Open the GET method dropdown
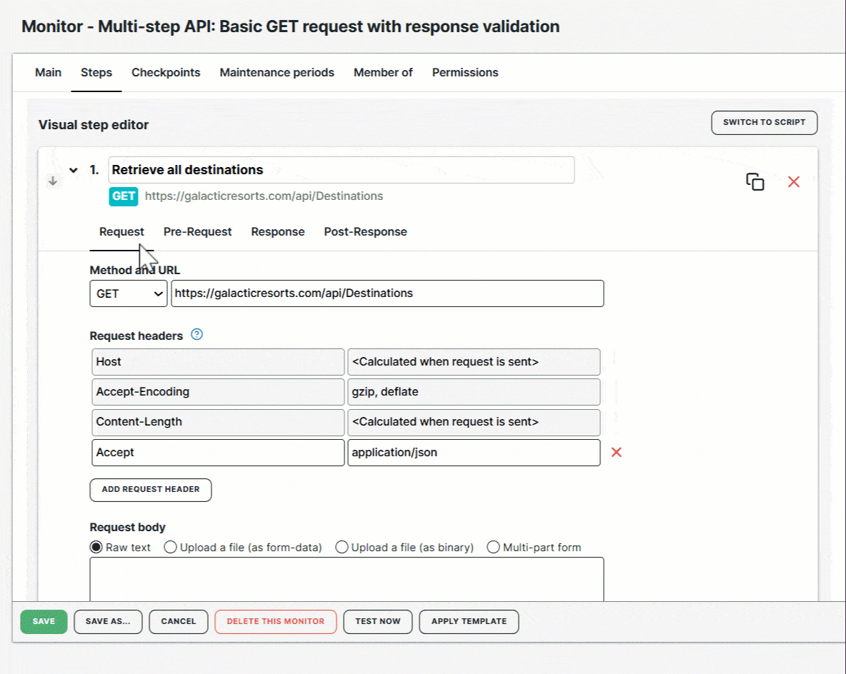The width and height of the screenshot is (846, 674). (129, 293)
